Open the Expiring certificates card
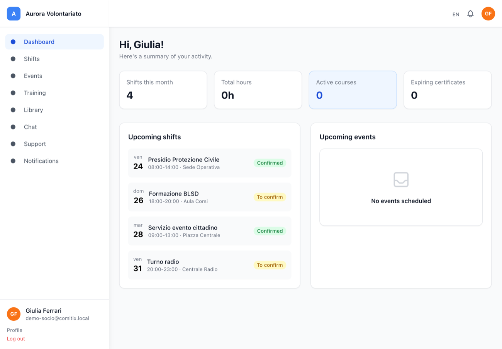 (448, 90)
